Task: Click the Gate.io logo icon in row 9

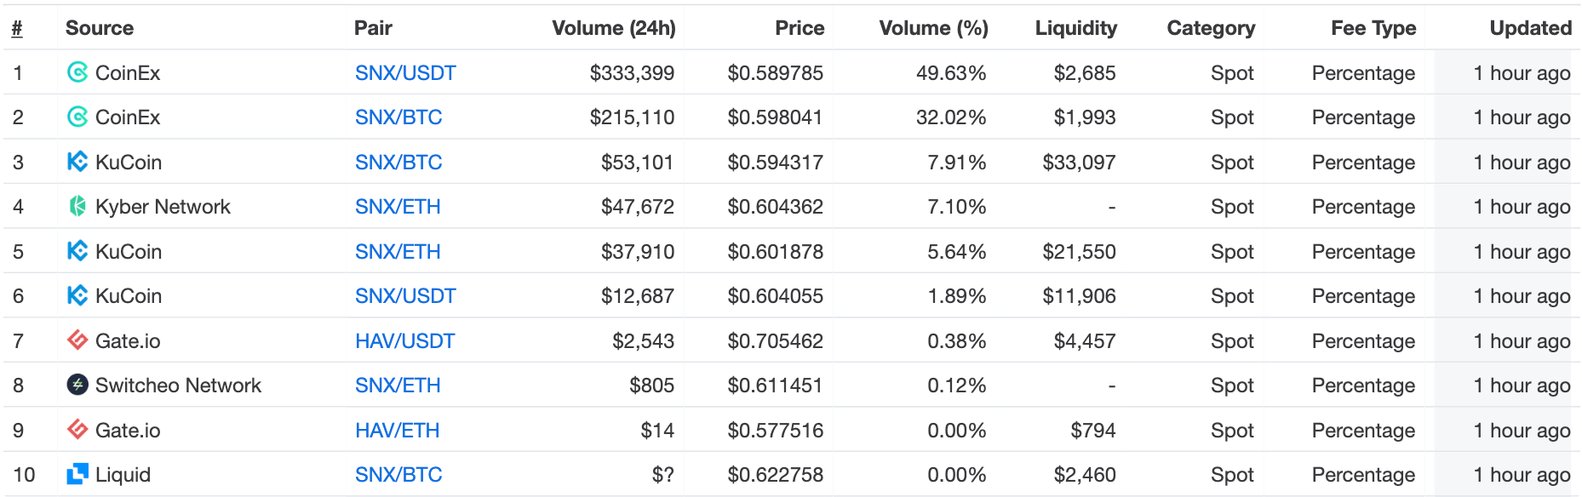Action: tap(77, 430)
